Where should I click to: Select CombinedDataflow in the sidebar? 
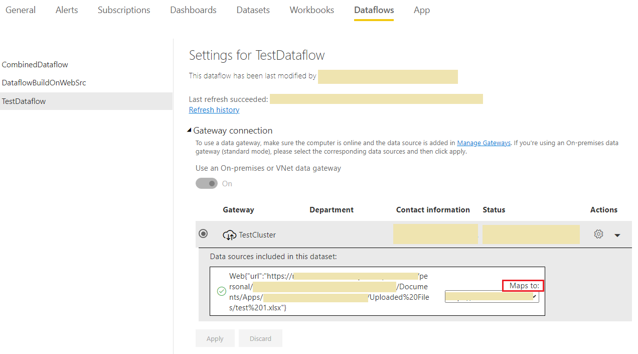pos(86,65)
